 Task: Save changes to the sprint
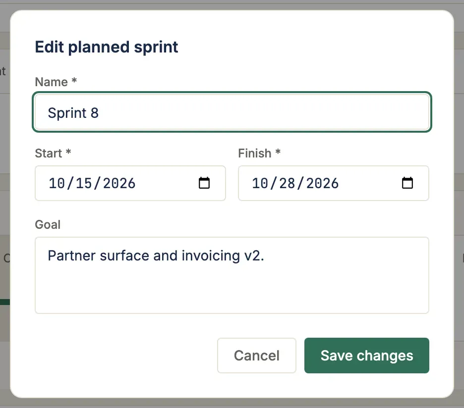(367, 356)
